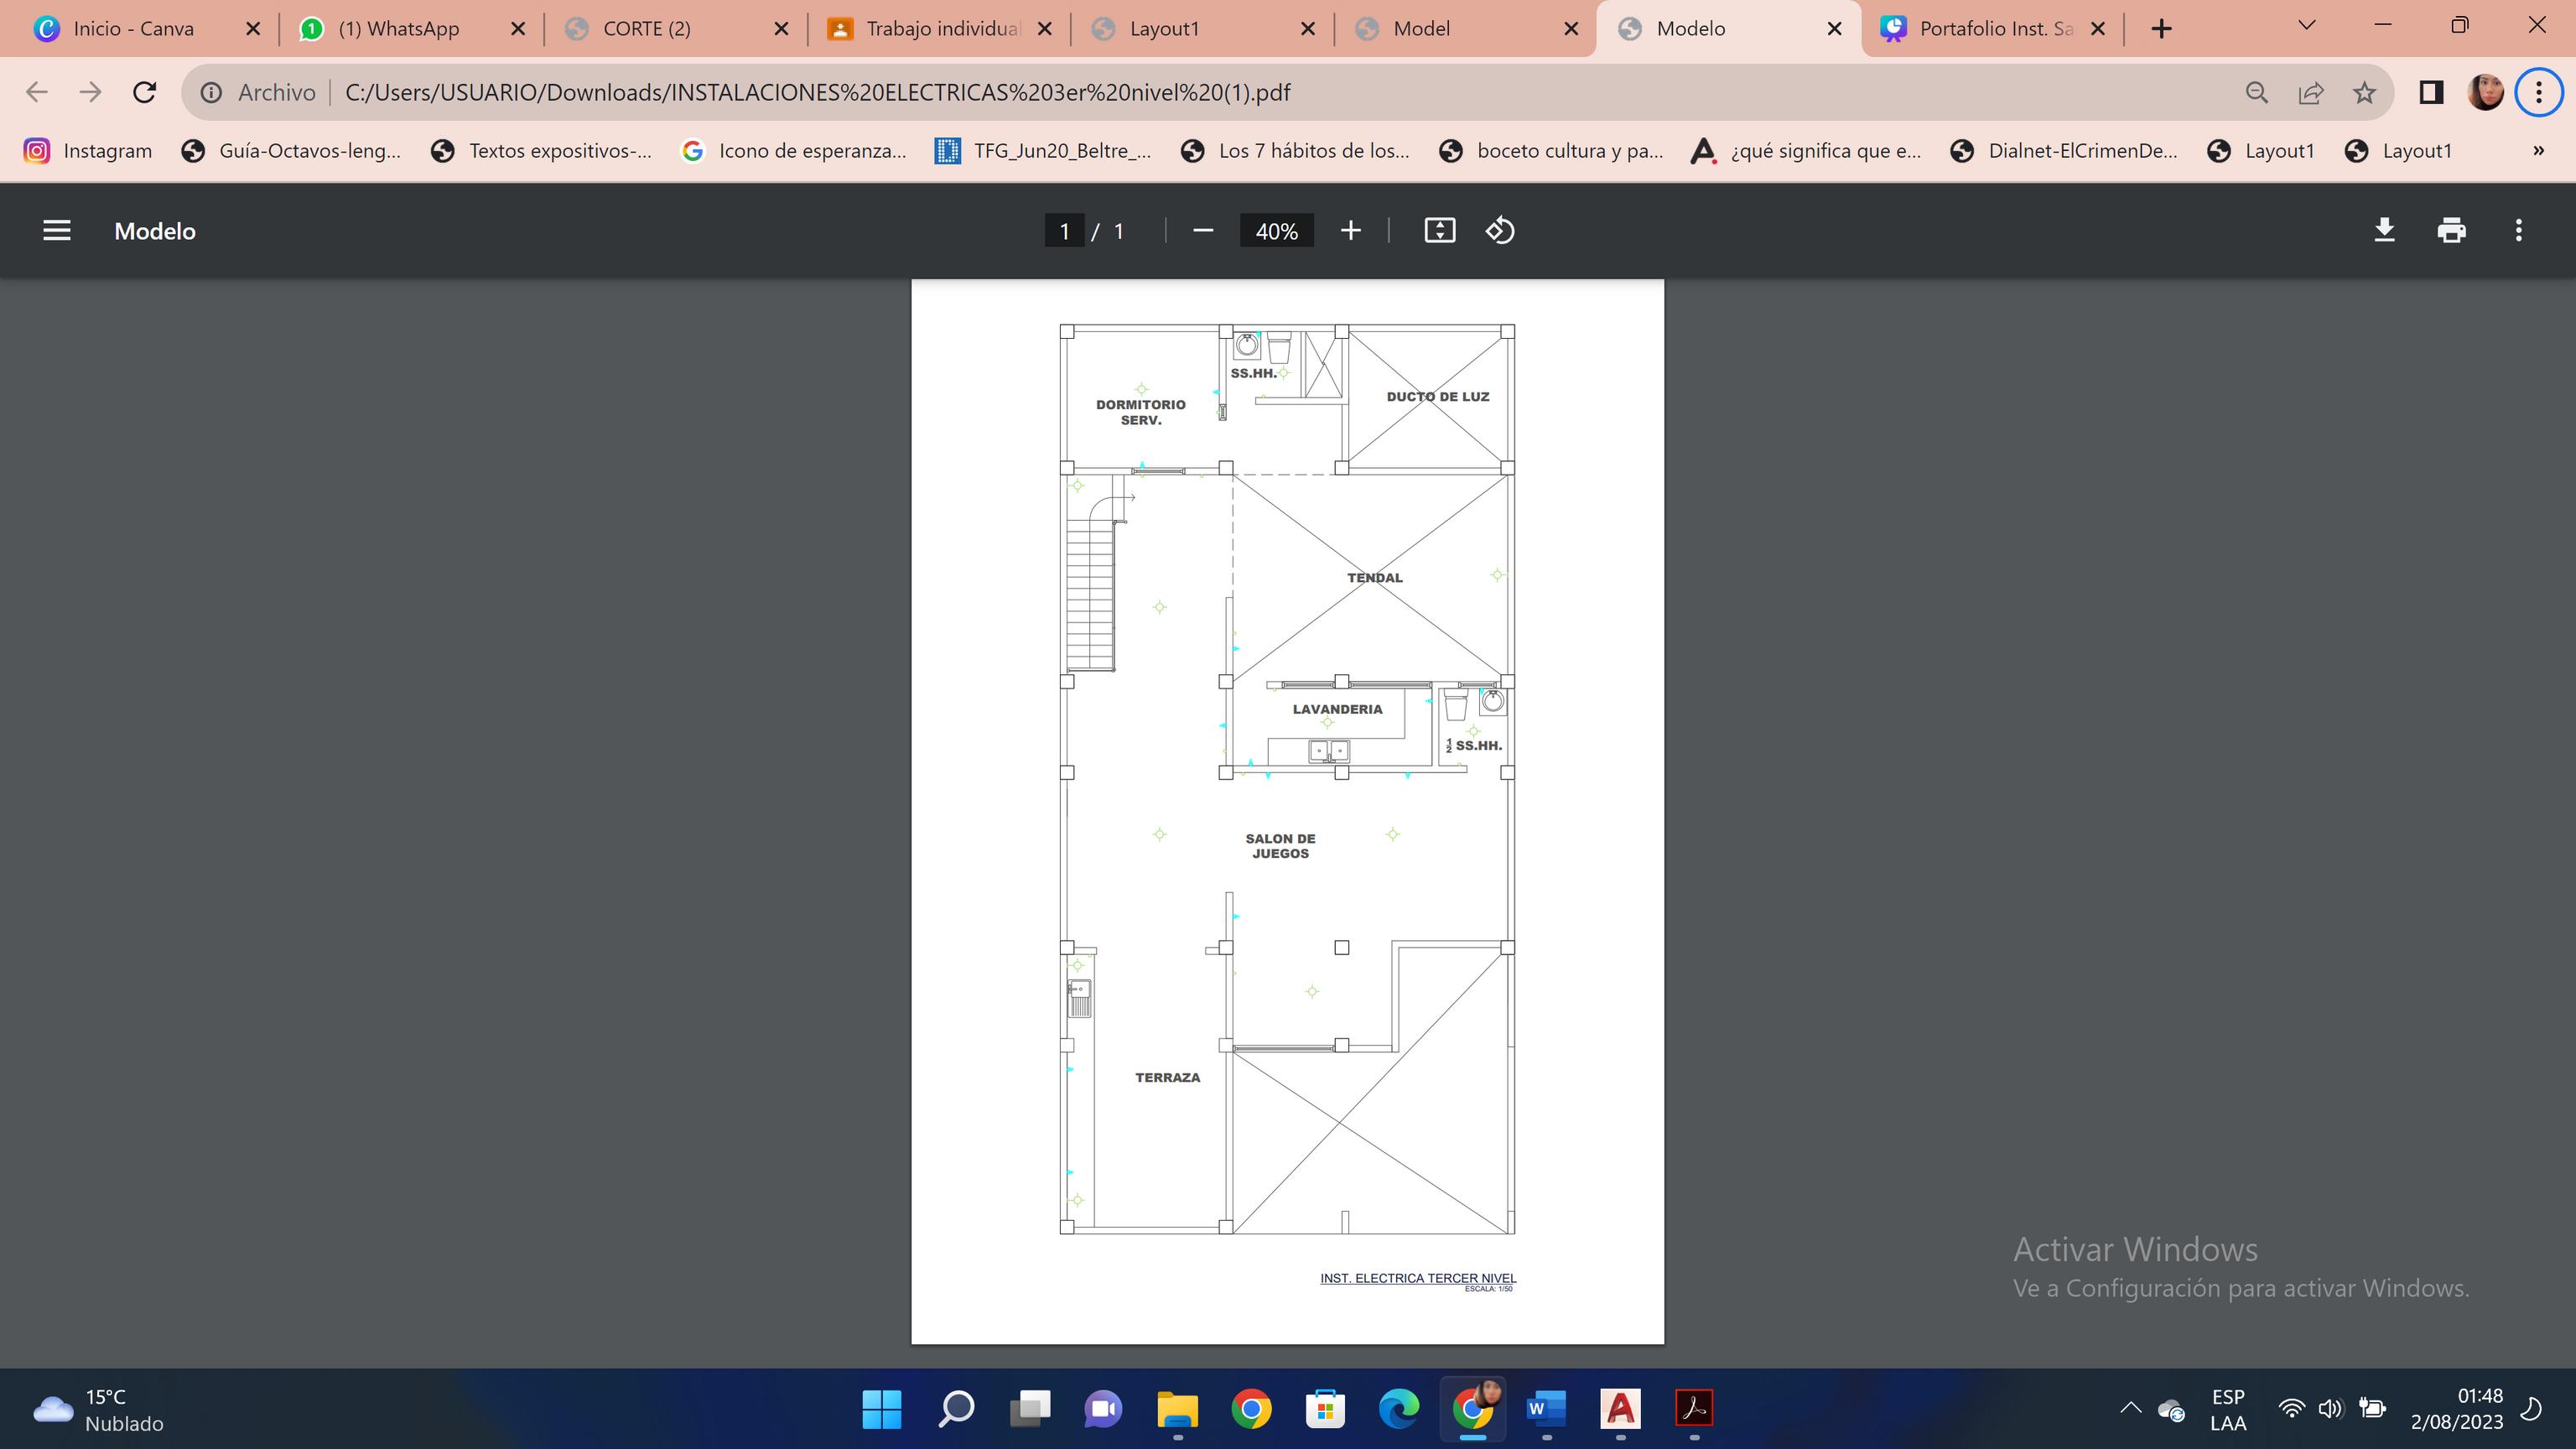Open the PDF sidebar hamburger menu
Viewport: 2576px width, 1449px height.
pos(57,231)
